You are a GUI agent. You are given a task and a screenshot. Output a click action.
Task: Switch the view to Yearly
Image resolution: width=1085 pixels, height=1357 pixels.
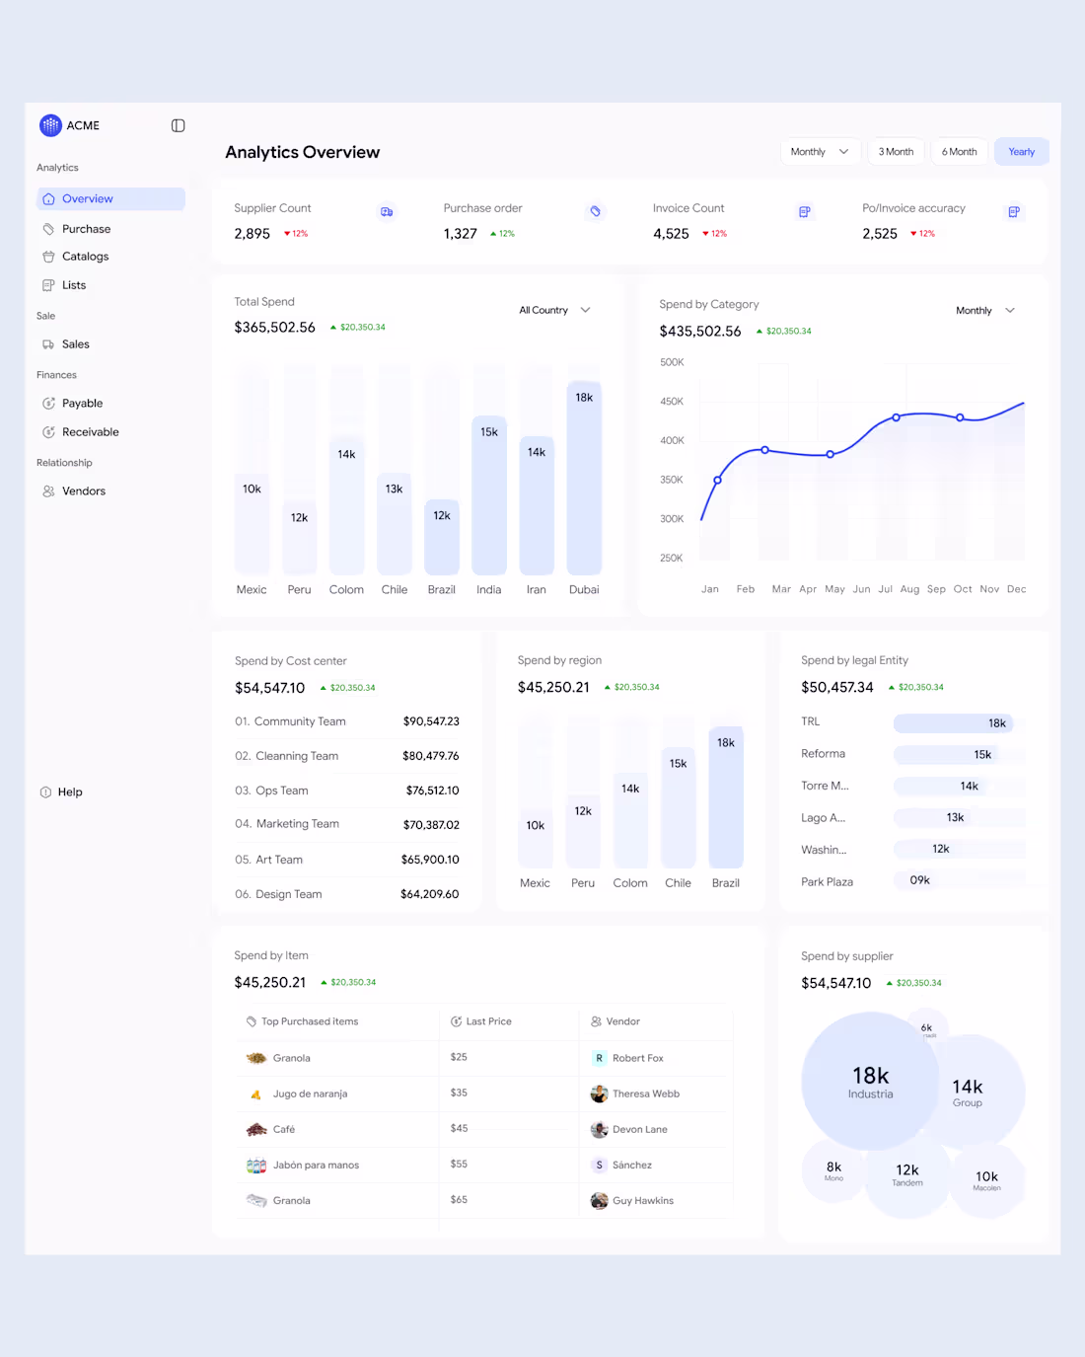click(x=1021, y=151)
